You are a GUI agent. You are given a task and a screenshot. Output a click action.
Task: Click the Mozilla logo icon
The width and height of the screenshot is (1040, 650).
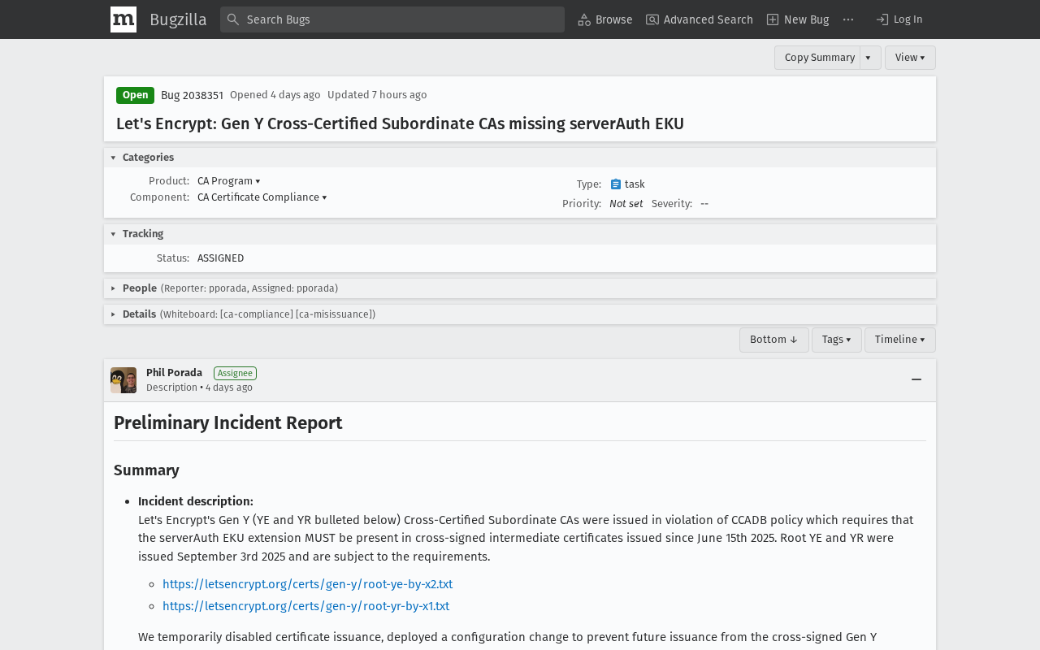[x=123, y=19]
